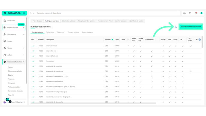Open Rapports in sidebar

(x=11, y=95)
